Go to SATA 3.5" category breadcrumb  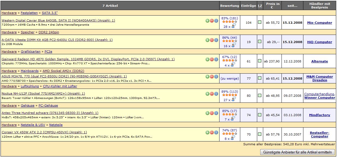(50, 13)
